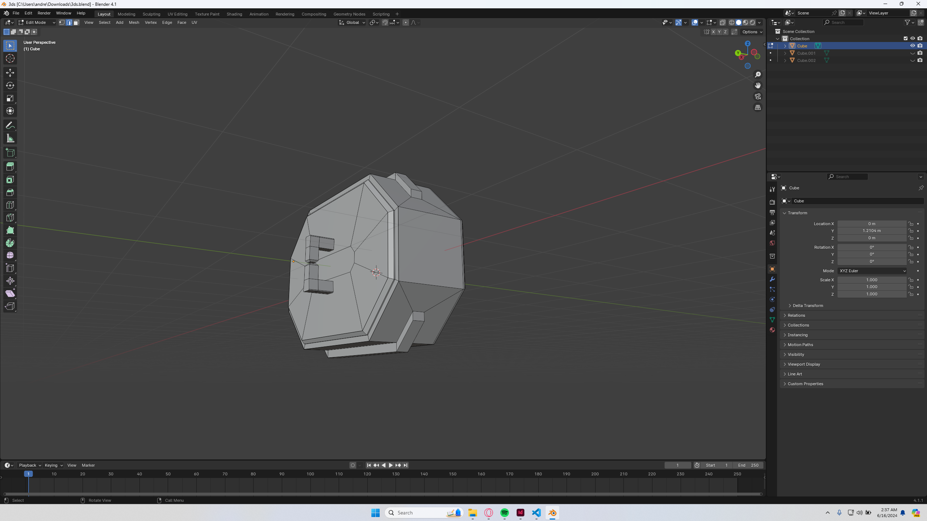
Task: Show Cube.001 in viewport
Action: coord(913,53)
